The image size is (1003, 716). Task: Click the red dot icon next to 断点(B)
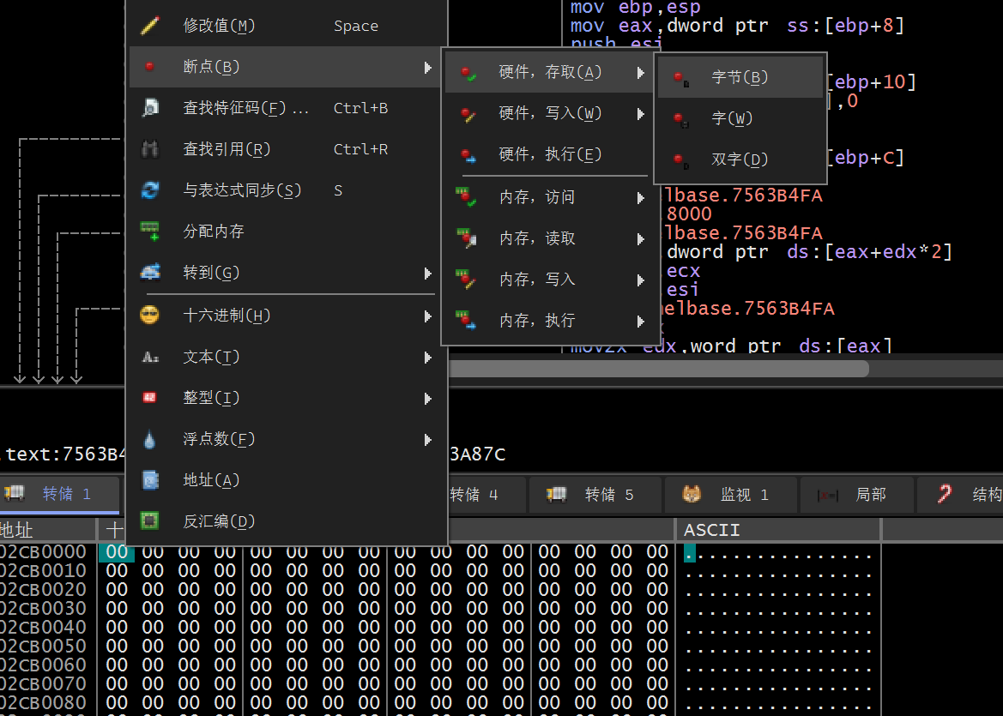tap(149, 67)
